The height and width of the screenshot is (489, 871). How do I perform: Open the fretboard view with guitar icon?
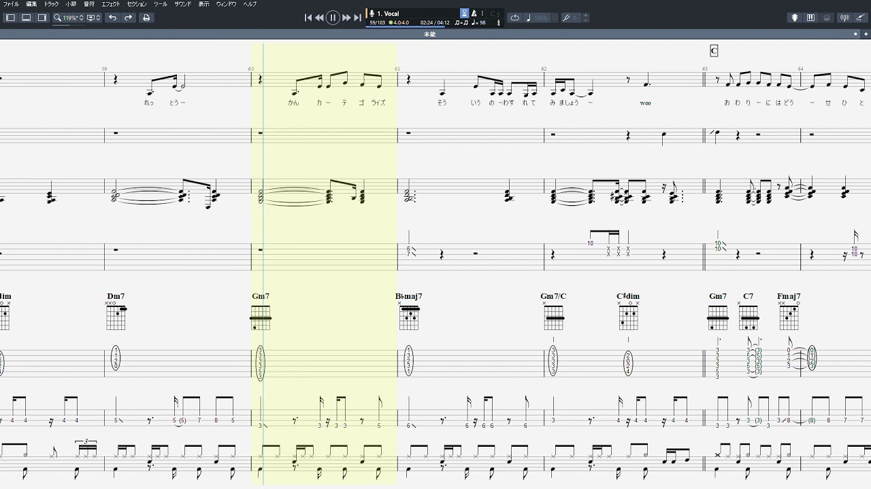(x=794, y=18)
